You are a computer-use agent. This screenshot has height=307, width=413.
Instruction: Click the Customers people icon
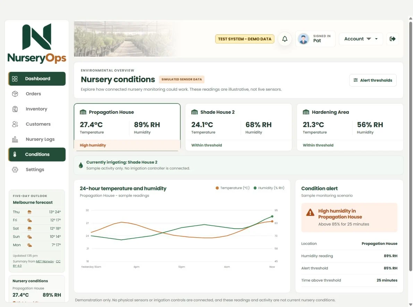(x=15, y=124)
